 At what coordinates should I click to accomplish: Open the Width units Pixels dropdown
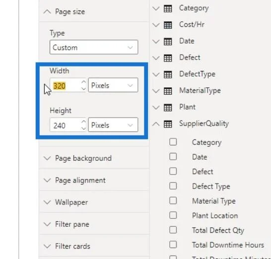tap(113, 85)
